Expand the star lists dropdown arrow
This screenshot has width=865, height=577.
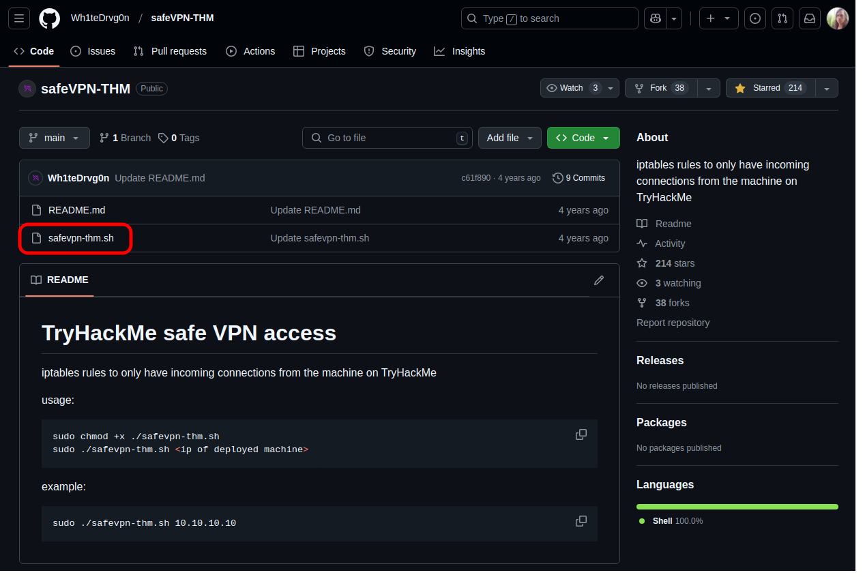(x=827, y=88)
